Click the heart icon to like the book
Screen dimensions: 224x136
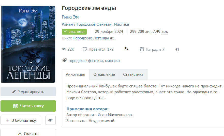point(85,49)
